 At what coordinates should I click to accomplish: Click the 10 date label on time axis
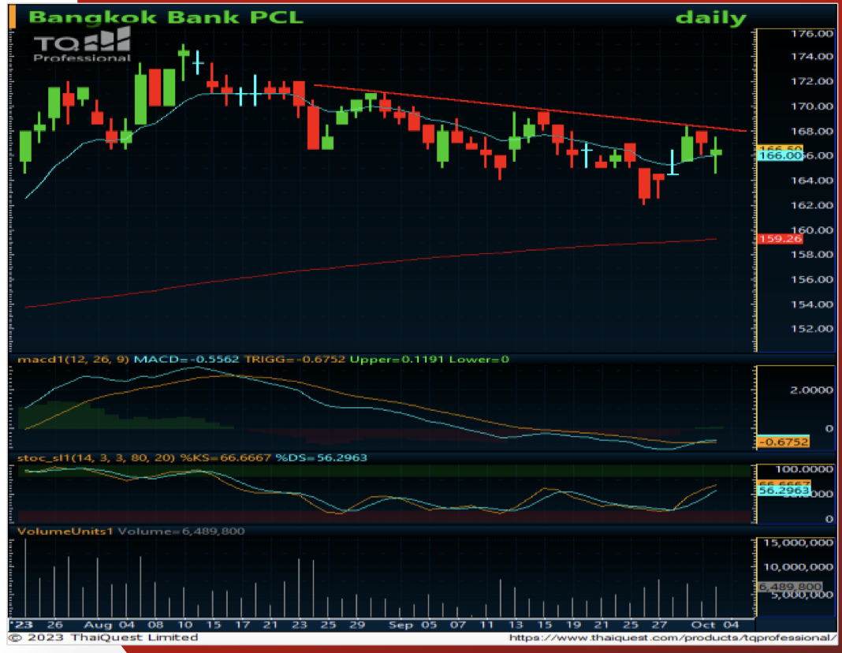tap(184, 625)
